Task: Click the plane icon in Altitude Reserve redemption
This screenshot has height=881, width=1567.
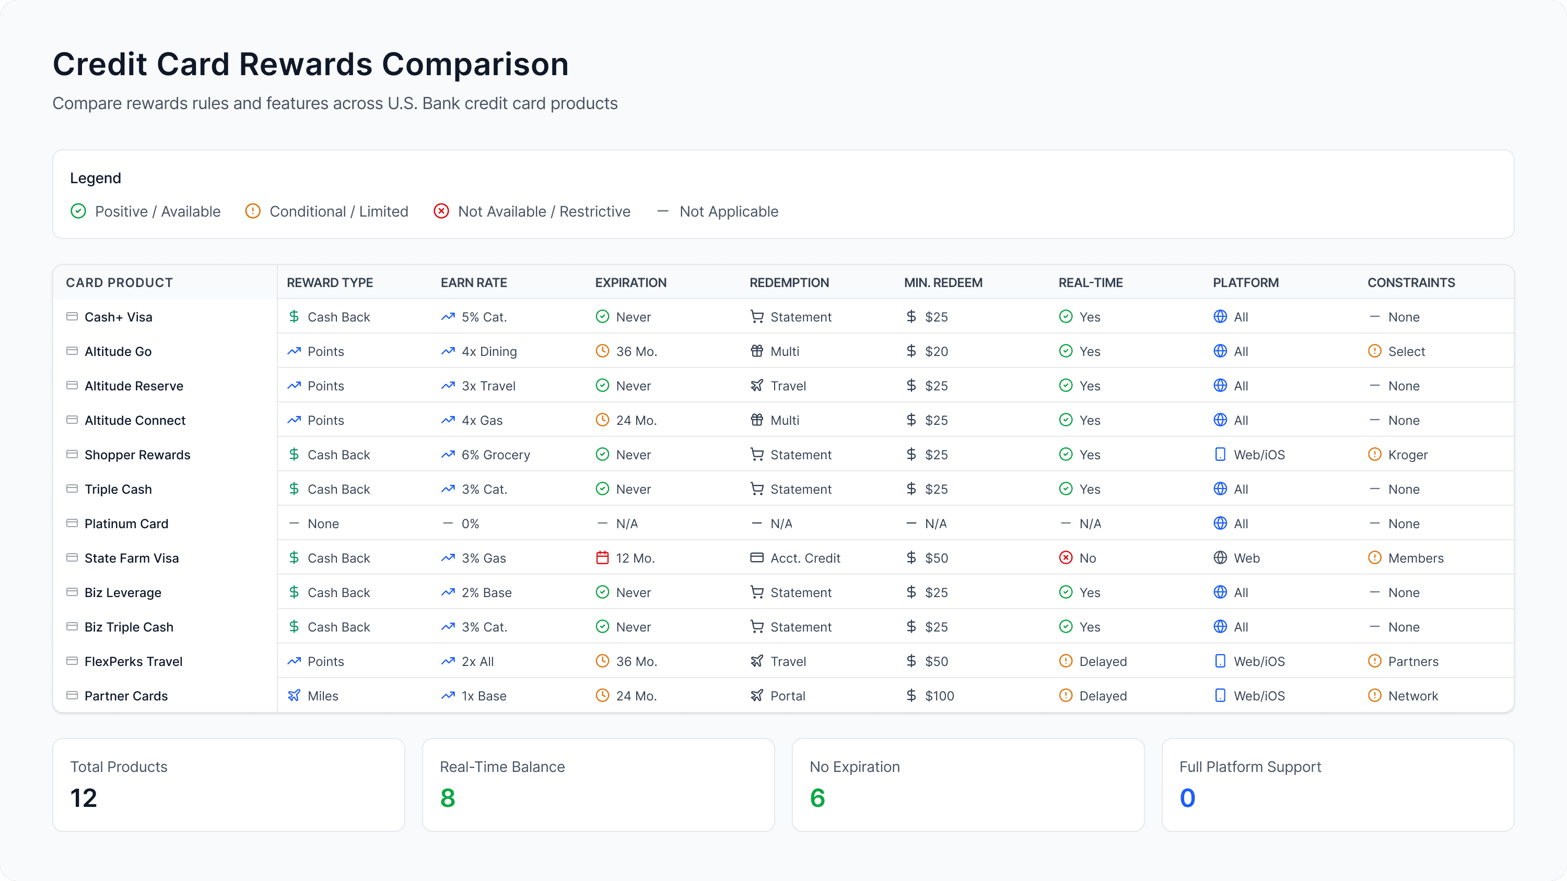Action: pos(757,386)
